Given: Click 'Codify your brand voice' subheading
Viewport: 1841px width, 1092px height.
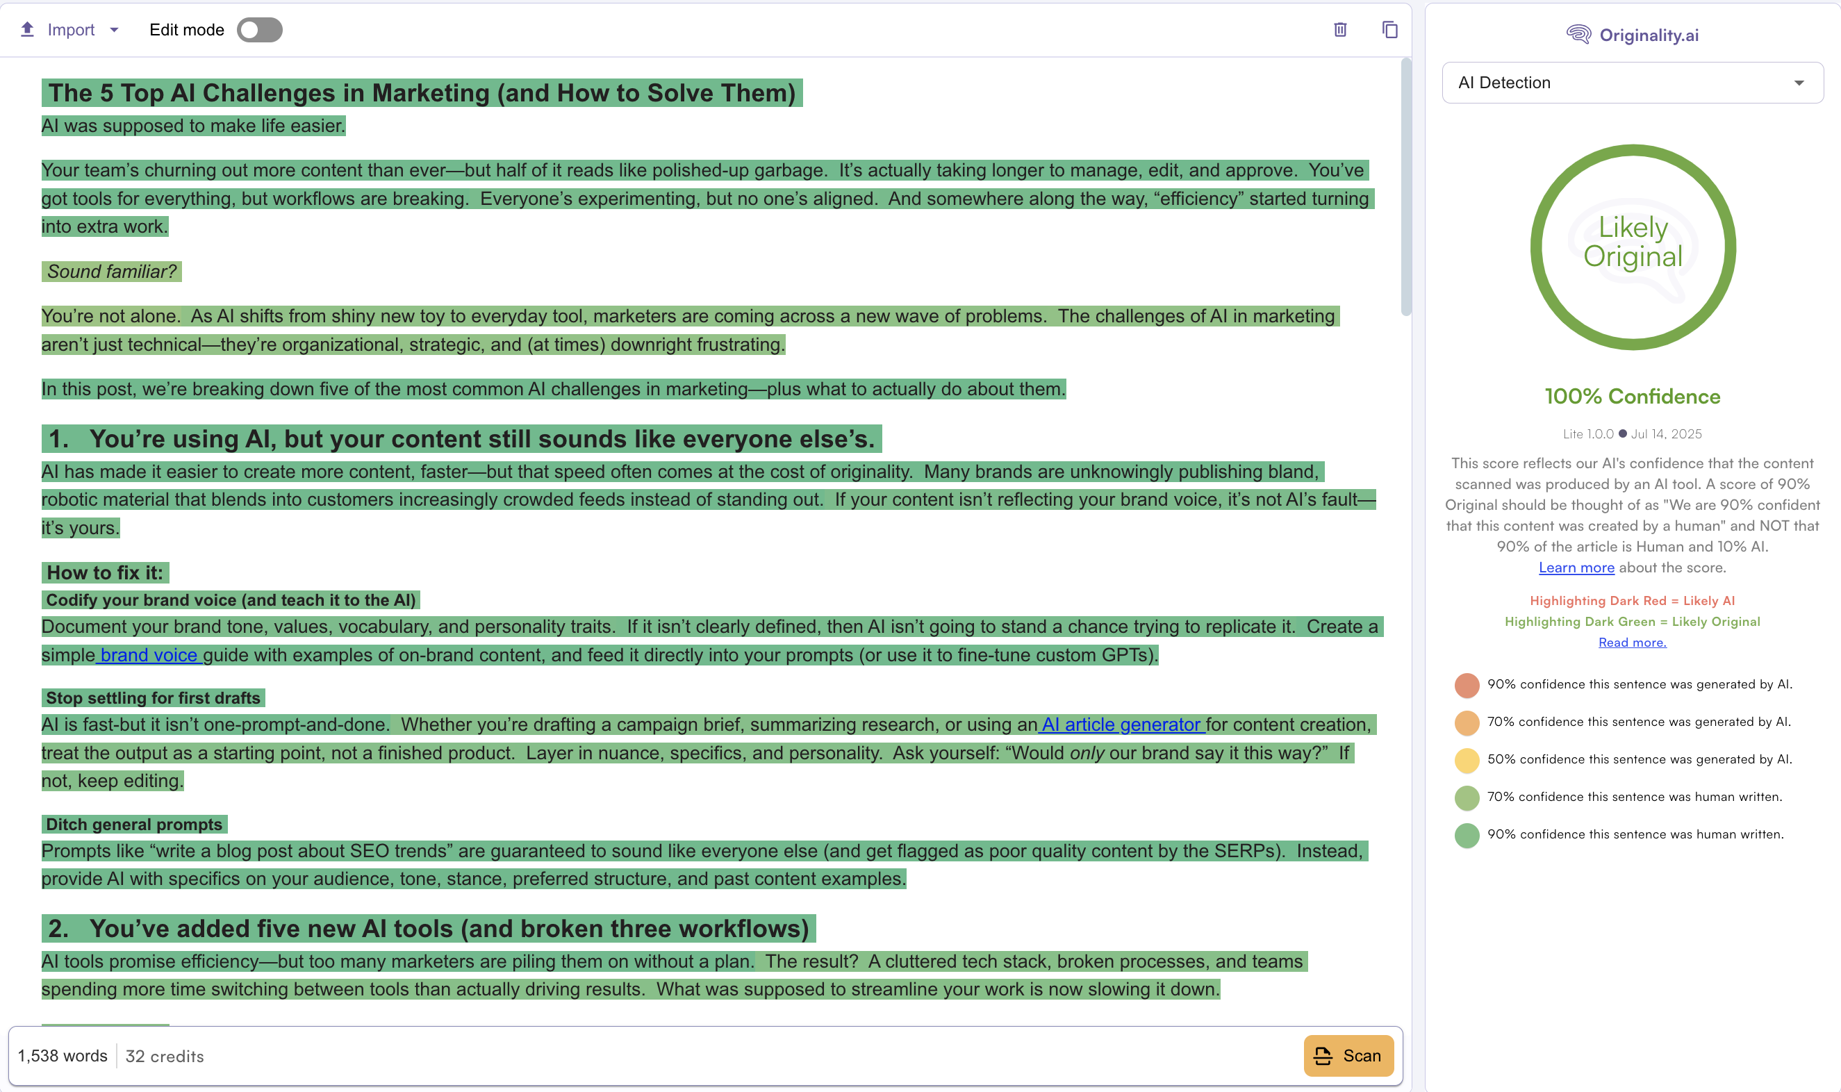Looking at the screenshot, I should tap(231, 599).
